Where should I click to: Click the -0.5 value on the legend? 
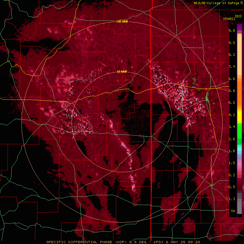point(231,187)
